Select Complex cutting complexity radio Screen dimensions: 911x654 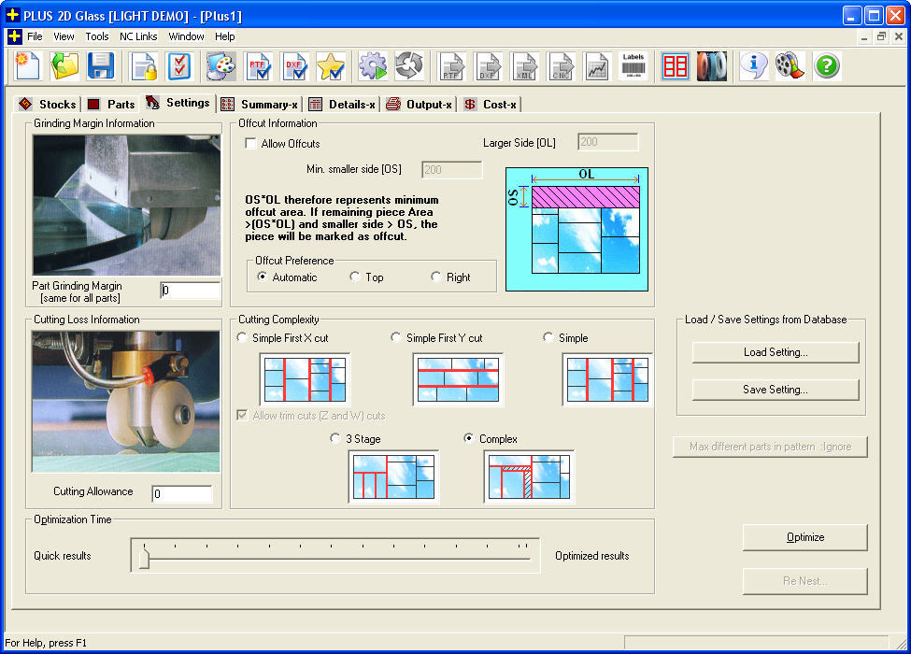(x=468, y=438)
